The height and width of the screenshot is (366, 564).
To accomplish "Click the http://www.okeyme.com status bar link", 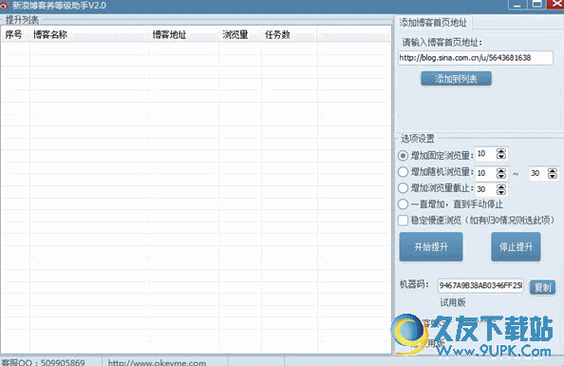I will [158, 362].
